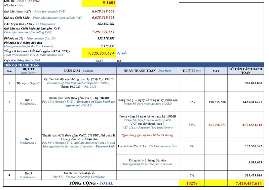Select the TIẾN ĐỘ THANH TOÁN header bar
Screen dimensions: 269x190
coord(133,65)
